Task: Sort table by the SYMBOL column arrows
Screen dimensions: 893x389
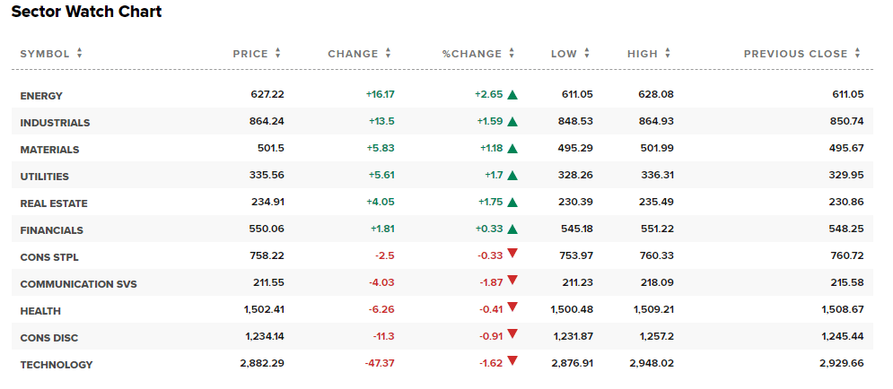Action: 79,54
